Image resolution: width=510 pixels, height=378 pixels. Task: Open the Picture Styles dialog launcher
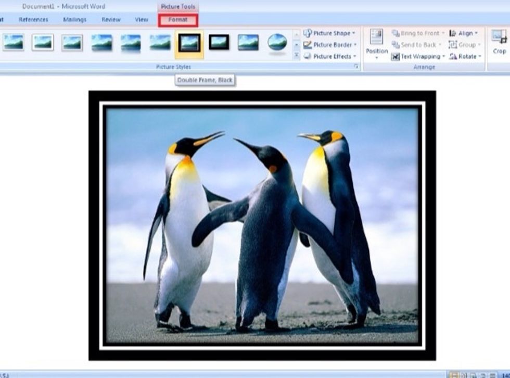(356, 67)
